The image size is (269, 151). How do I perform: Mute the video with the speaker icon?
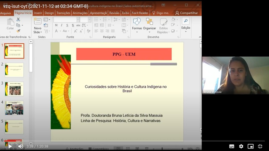21,146
